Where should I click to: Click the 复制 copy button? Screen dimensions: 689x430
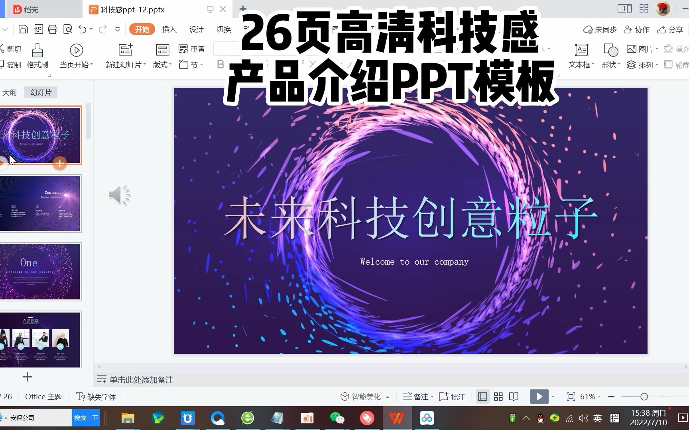click(10, 64)
